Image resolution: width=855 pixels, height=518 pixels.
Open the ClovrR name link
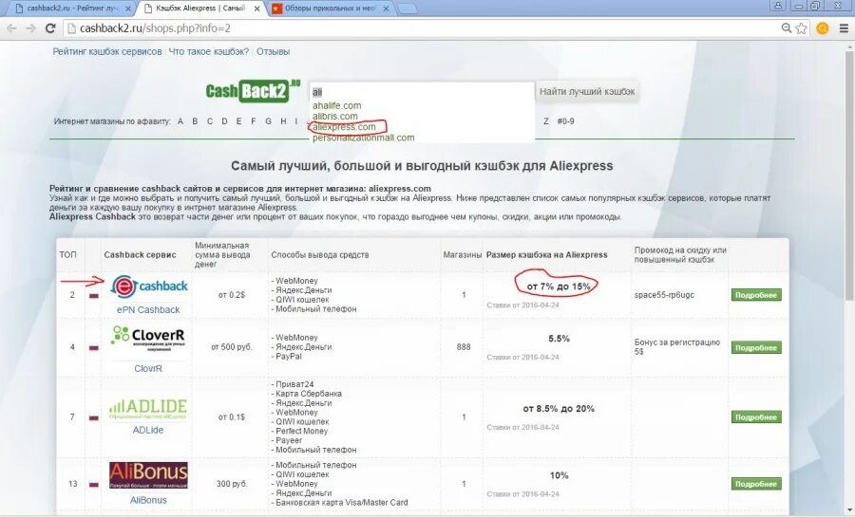pos(148,369)
